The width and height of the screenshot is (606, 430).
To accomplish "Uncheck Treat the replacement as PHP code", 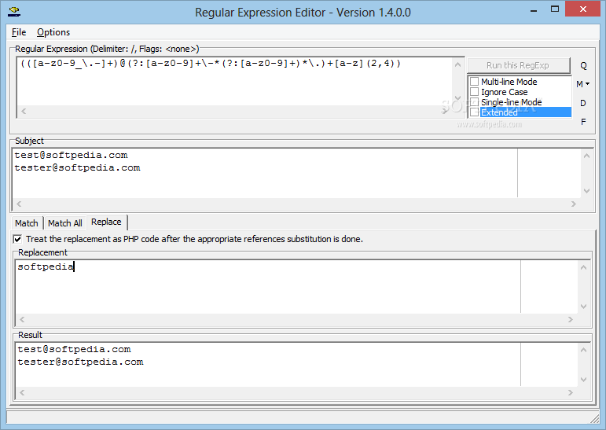I will click(18, 239).
